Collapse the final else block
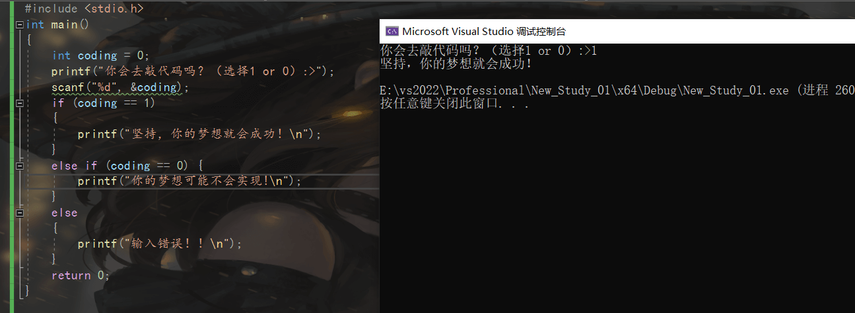This screenshot has width=855, height=313. point(20,213)
